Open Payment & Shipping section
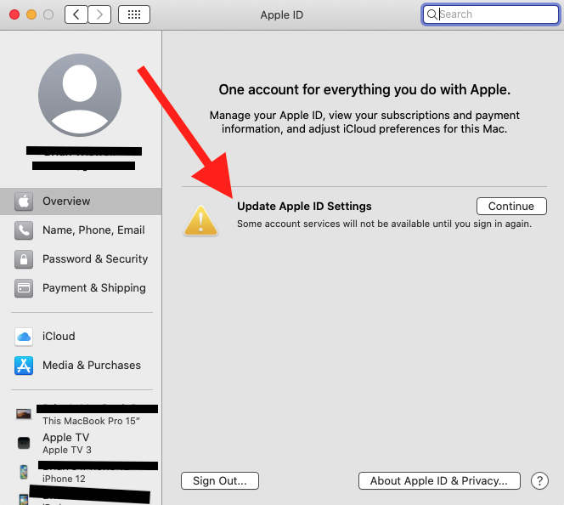The image size is (564, 505). pos(81,288)
